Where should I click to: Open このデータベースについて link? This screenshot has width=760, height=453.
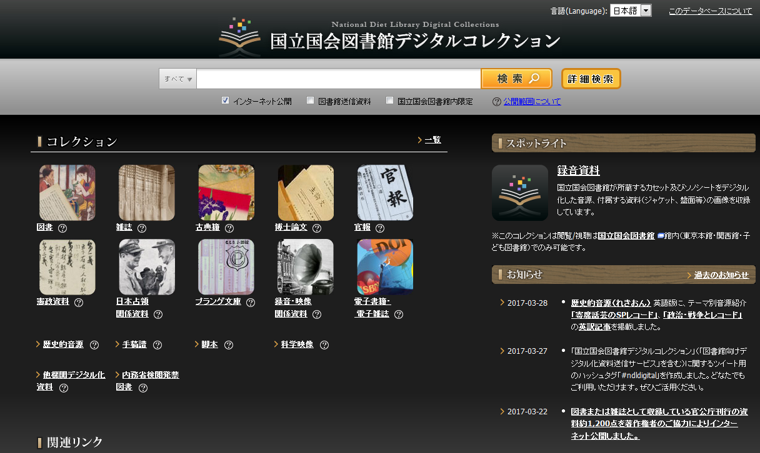click(711, 11)
